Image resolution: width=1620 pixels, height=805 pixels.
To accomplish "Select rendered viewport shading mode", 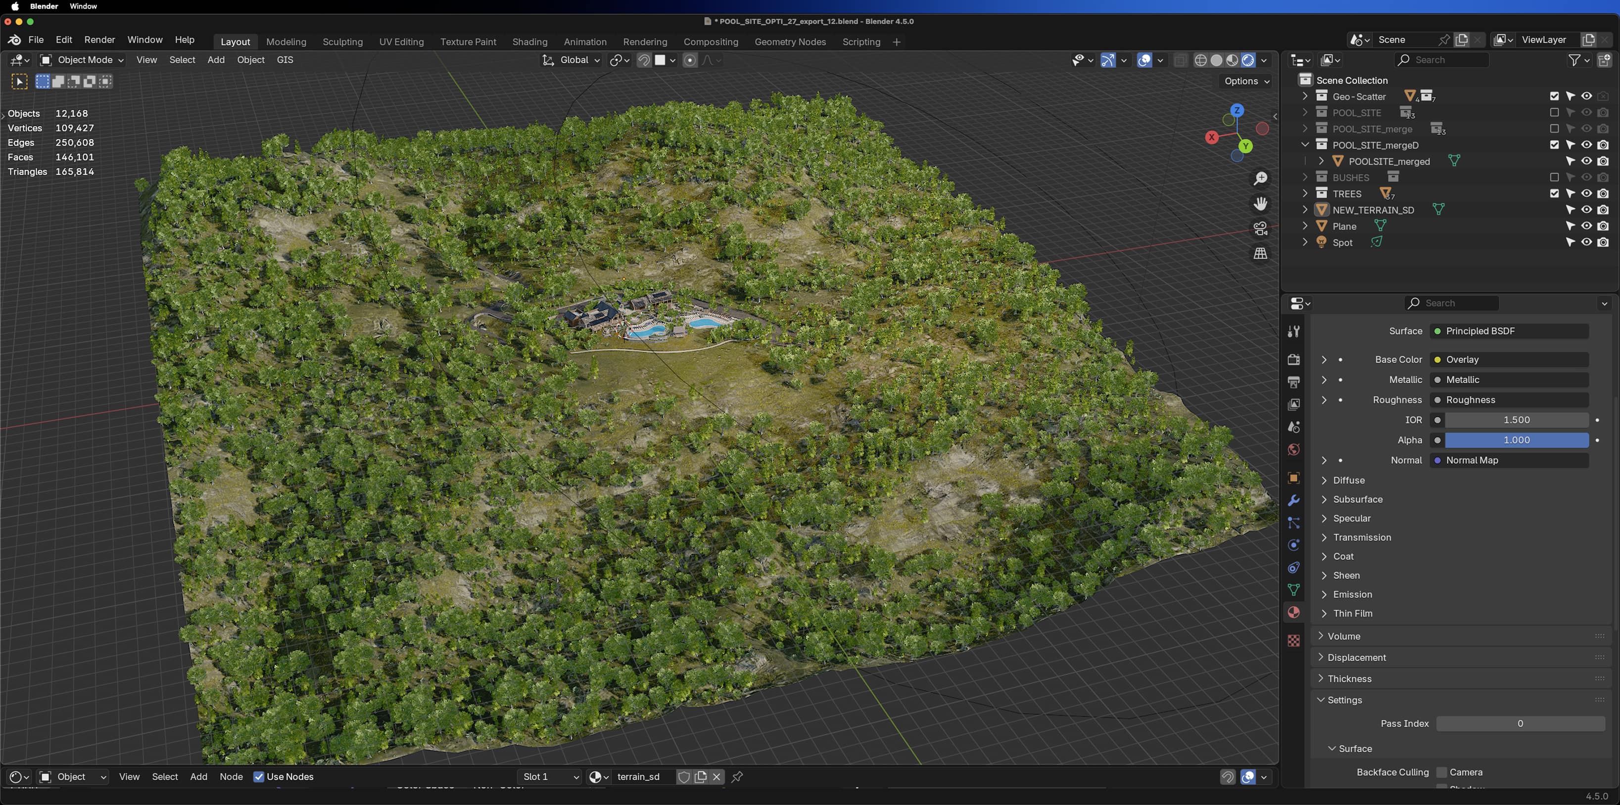I will 1248,60.
